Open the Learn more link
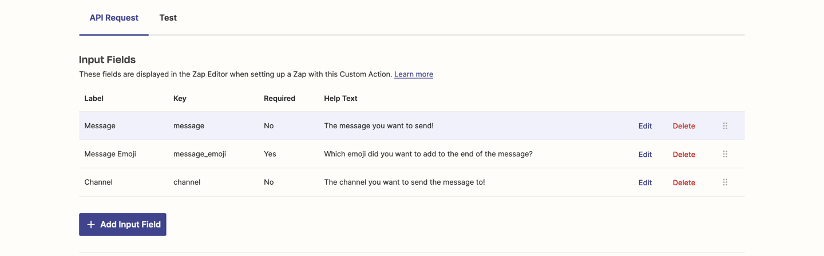824x256 pixels. (414, 74)
